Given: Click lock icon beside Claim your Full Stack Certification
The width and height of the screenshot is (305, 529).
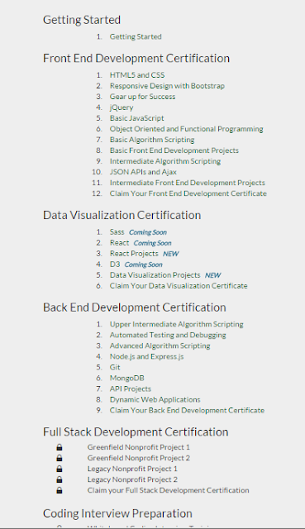Looking at the screenshot, I should click(60, 490).
